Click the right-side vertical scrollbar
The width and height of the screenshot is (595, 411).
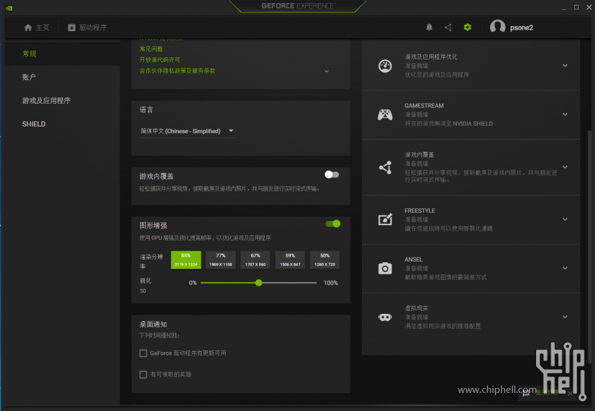pos(590,246)
